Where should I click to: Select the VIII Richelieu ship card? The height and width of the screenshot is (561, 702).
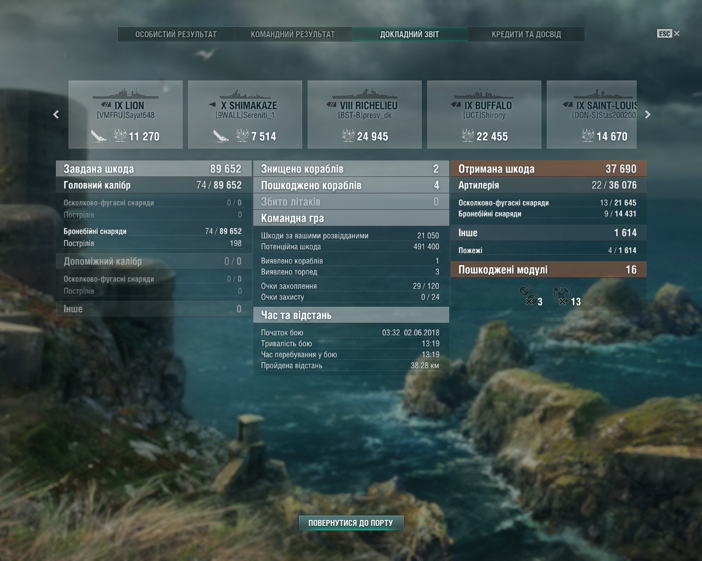point(365,115)
